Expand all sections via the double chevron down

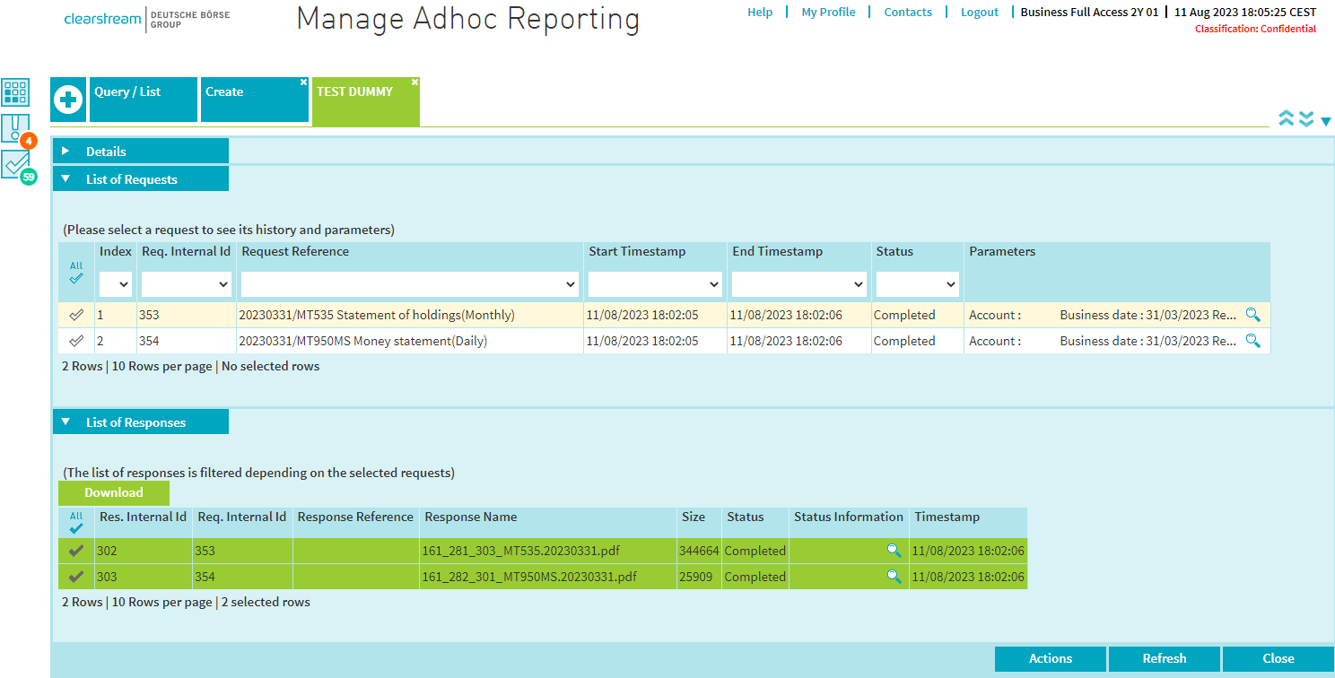click(1306, 117)
